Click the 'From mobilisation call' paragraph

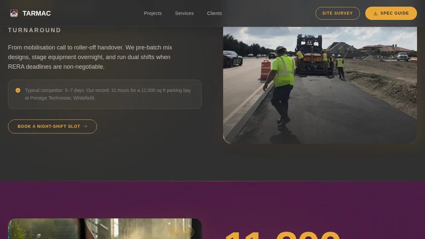90,57
